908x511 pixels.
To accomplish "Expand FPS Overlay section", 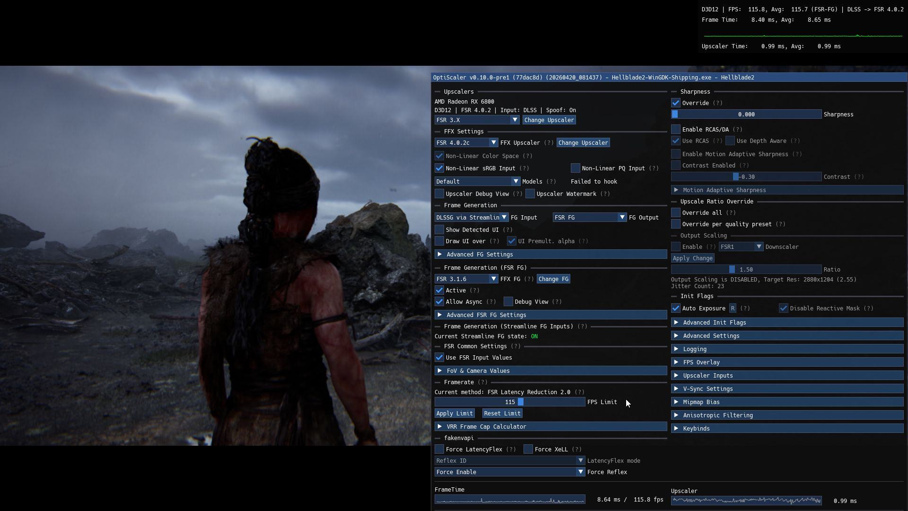I will pos(787,362).
